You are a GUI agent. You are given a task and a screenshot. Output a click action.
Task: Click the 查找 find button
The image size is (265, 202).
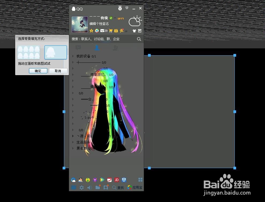pos(118,188)
